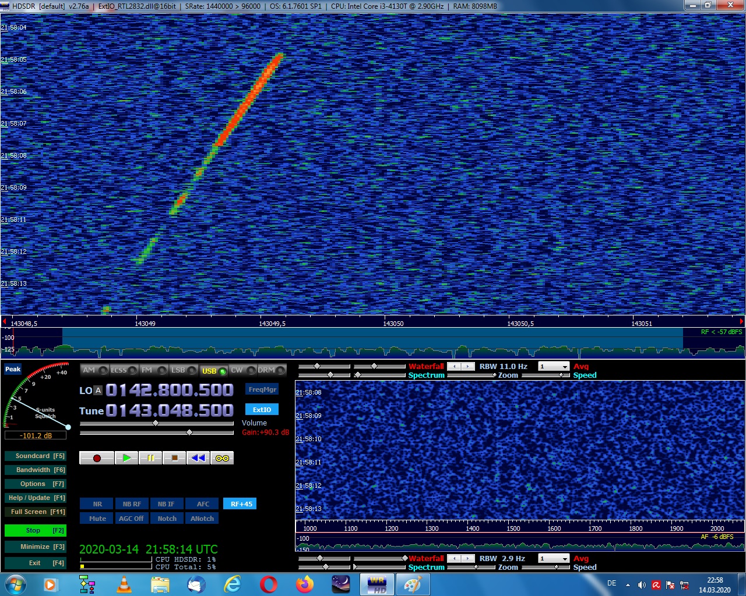Image resolution: width=746 pixels, height=596 pixels.
Task: Select DRM demodulation mode
Action: [x=272, y=370]
